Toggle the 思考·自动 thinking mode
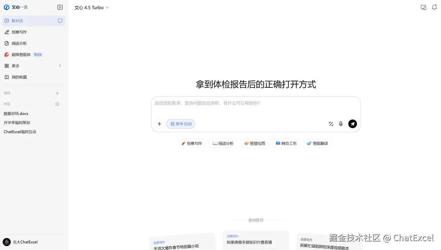 pos(181,124)
